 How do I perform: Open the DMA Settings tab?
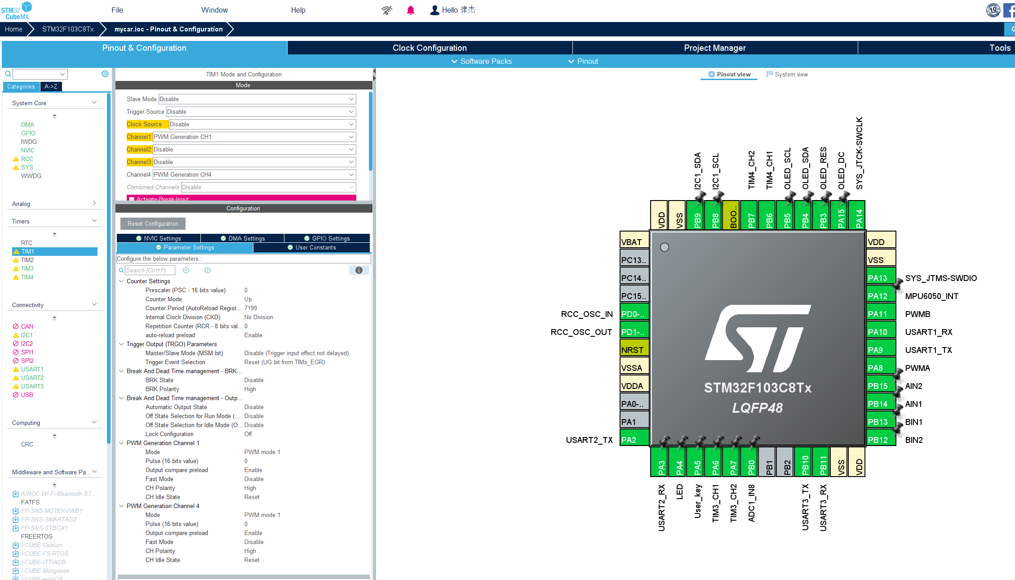pyautogui.click(x=243, y=238)
